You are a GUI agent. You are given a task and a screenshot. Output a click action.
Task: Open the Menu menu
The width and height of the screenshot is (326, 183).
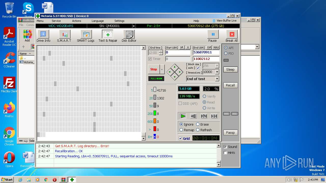click(x=40, y=21)
